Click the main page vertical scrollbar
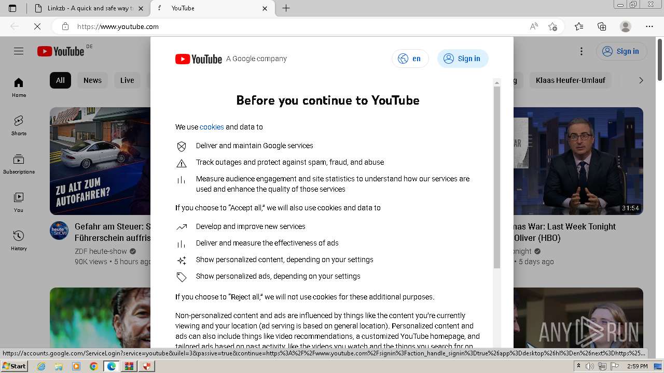Screen dimensions: 664x373 point(660,60)
